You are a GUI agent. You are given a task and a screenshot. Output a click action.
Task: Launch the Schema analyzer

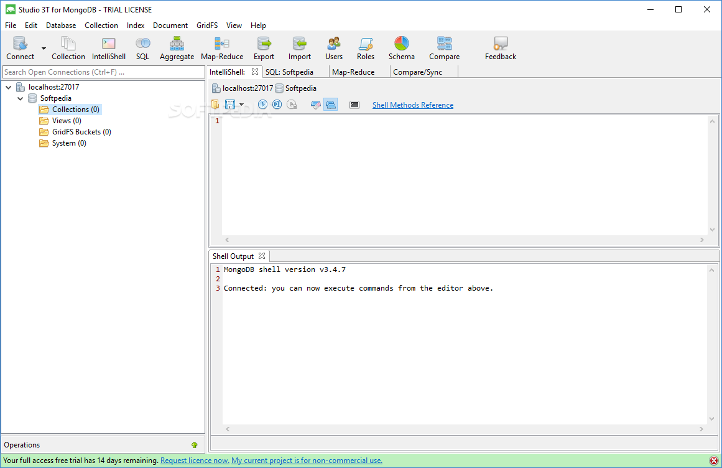click(401, 47)
